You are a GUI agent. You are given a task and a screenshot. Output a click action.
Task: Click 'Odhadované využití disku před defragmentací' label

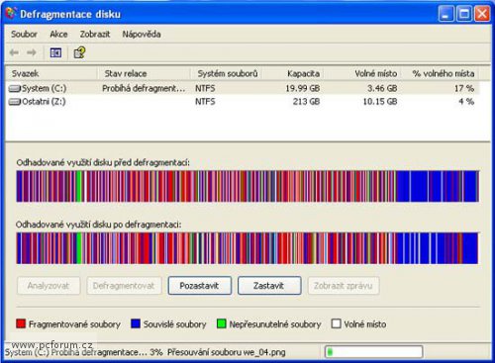(103, 163)
